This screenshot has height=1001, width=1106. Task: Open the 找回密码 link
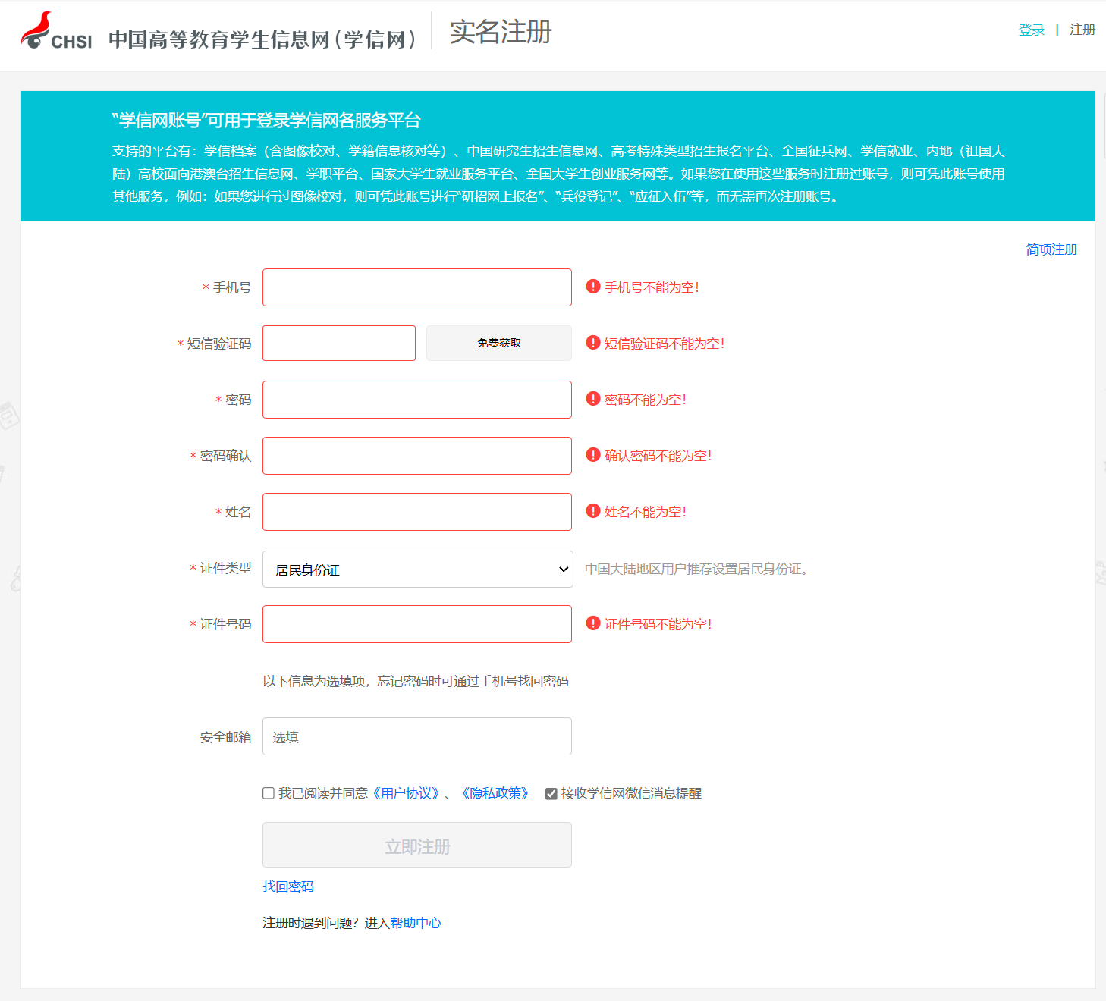[288, 886]
